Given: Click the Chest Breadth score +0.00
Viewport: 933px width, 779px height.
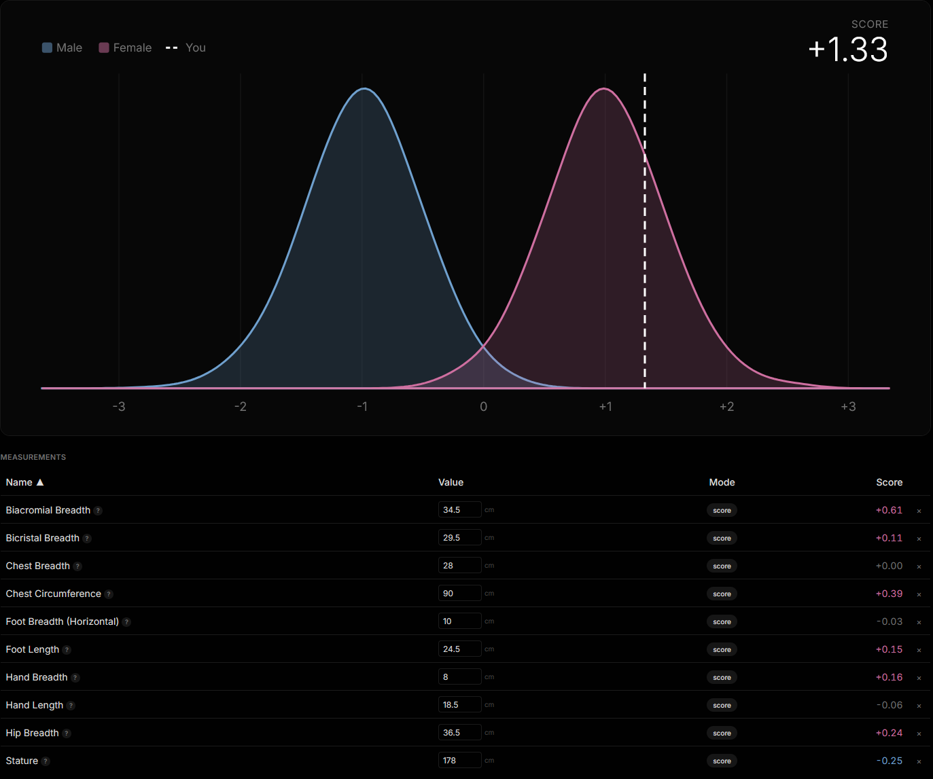Looking at the screenshot, I should point(889,566).
